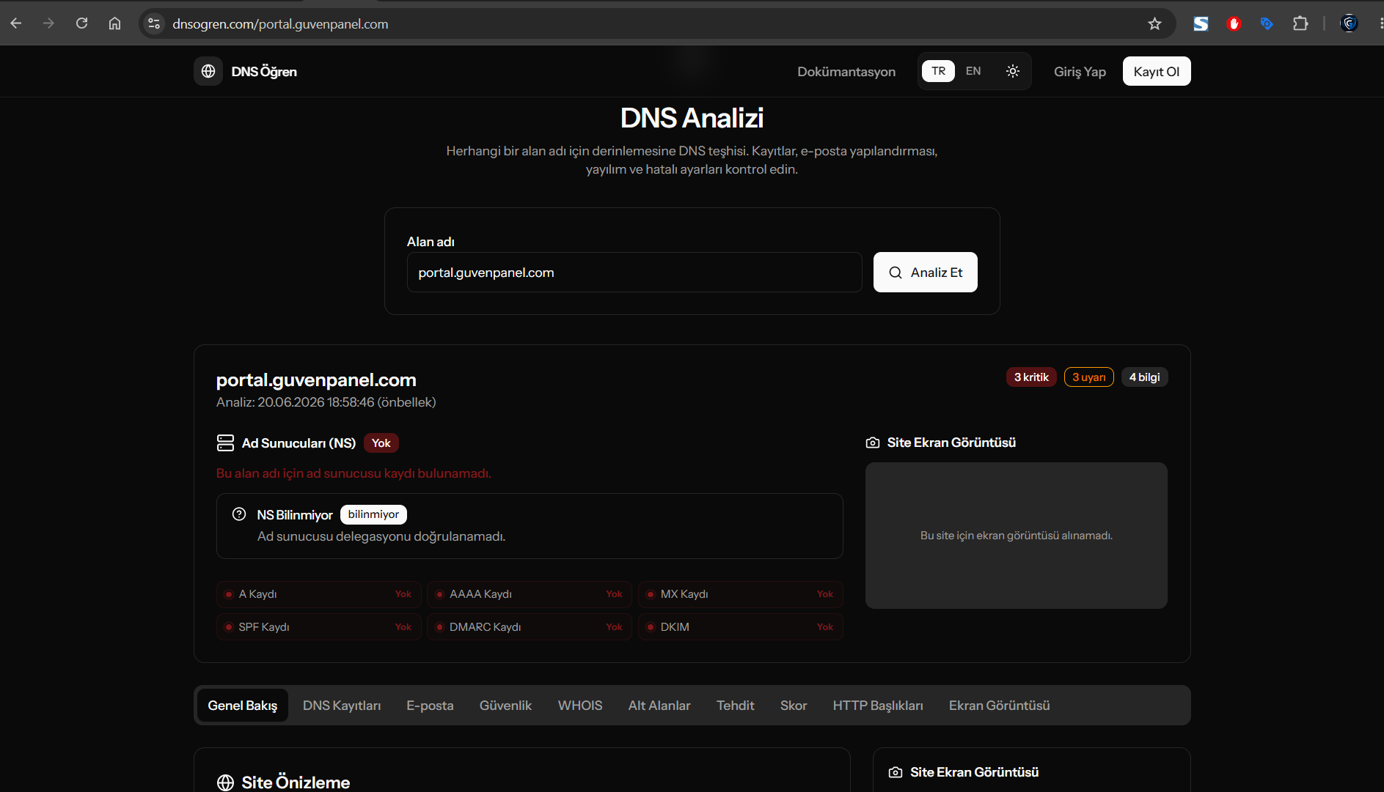The image size is (1384, 792).
Task: Click the Analiz timestamp text
Action: [x=326, y=402]
